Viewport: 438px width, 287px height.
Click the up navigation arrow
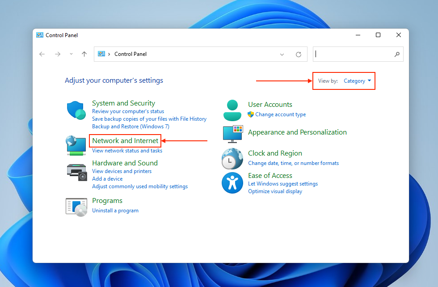click(x=84, y=54)
